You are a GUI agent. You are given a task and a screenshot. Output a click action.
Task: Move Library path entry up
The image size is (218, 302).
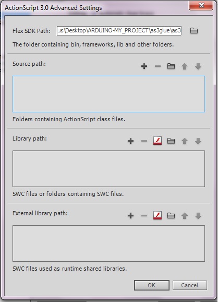(x=185, y=141)
